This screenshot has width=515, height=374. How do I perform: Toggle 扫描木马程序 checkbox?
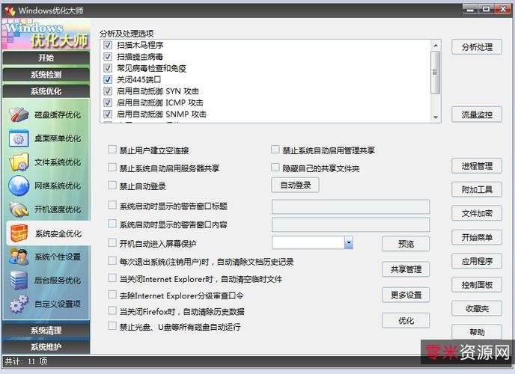click(x=108, y=45)
